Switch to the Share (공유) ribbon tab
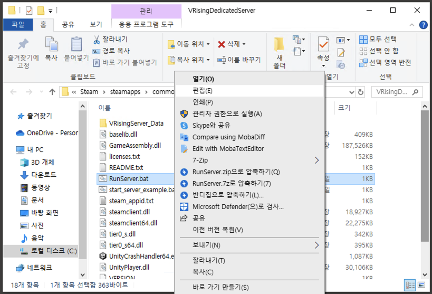Image resolution: width=432 pixels, height=294 pixels. [x=68, y=25]
